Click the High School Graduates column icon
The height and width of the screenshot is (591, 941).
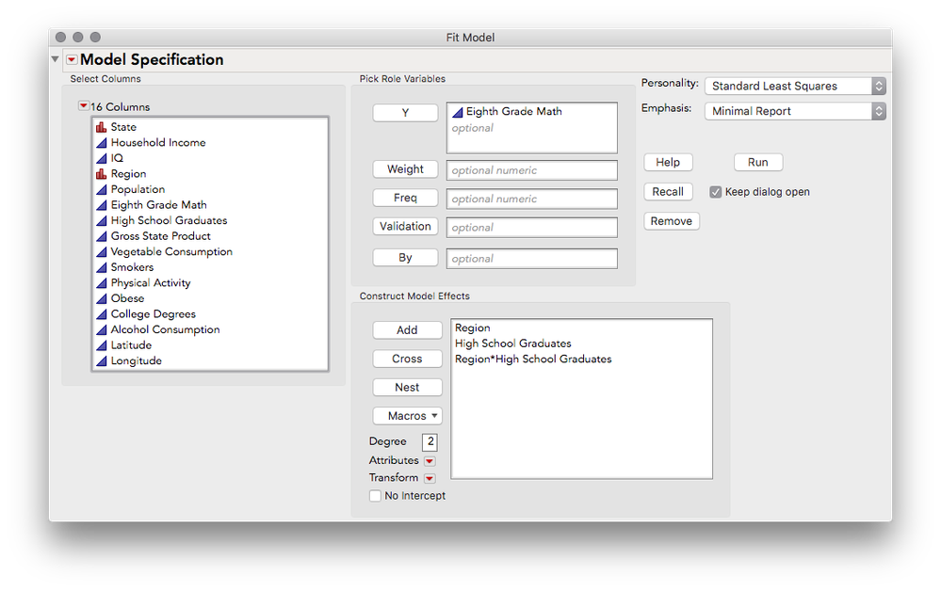[102, 220]
